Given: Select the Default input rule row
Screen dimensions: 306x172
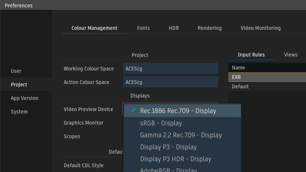Looking at the screenshot, I should (267, 87).
